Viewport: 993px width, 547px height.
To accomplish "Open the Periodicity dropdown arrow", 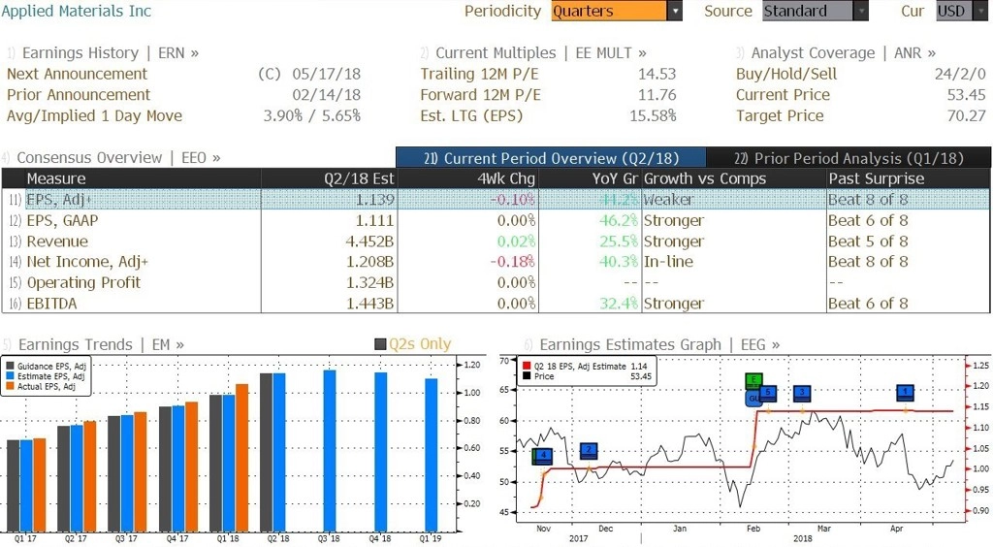I will [675, 11].
